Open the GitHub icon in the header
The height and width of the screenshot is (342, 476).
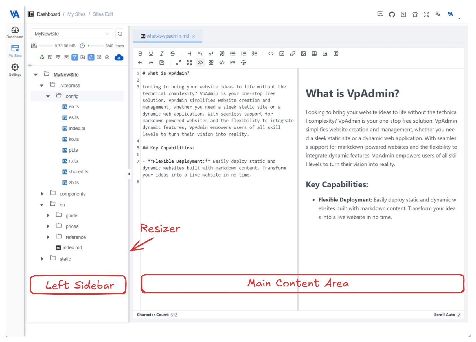coord(392,14)
